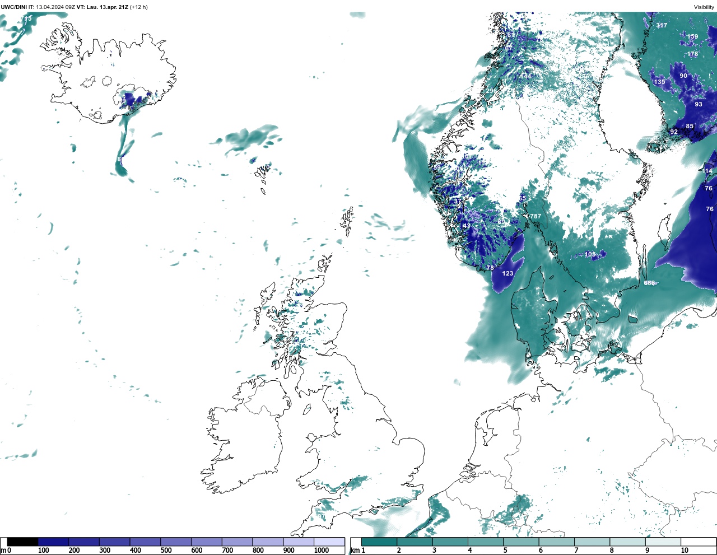717x555 pixels.
Task: Choose the swatch between 500 and 600 m
Action: click(176, 542)
